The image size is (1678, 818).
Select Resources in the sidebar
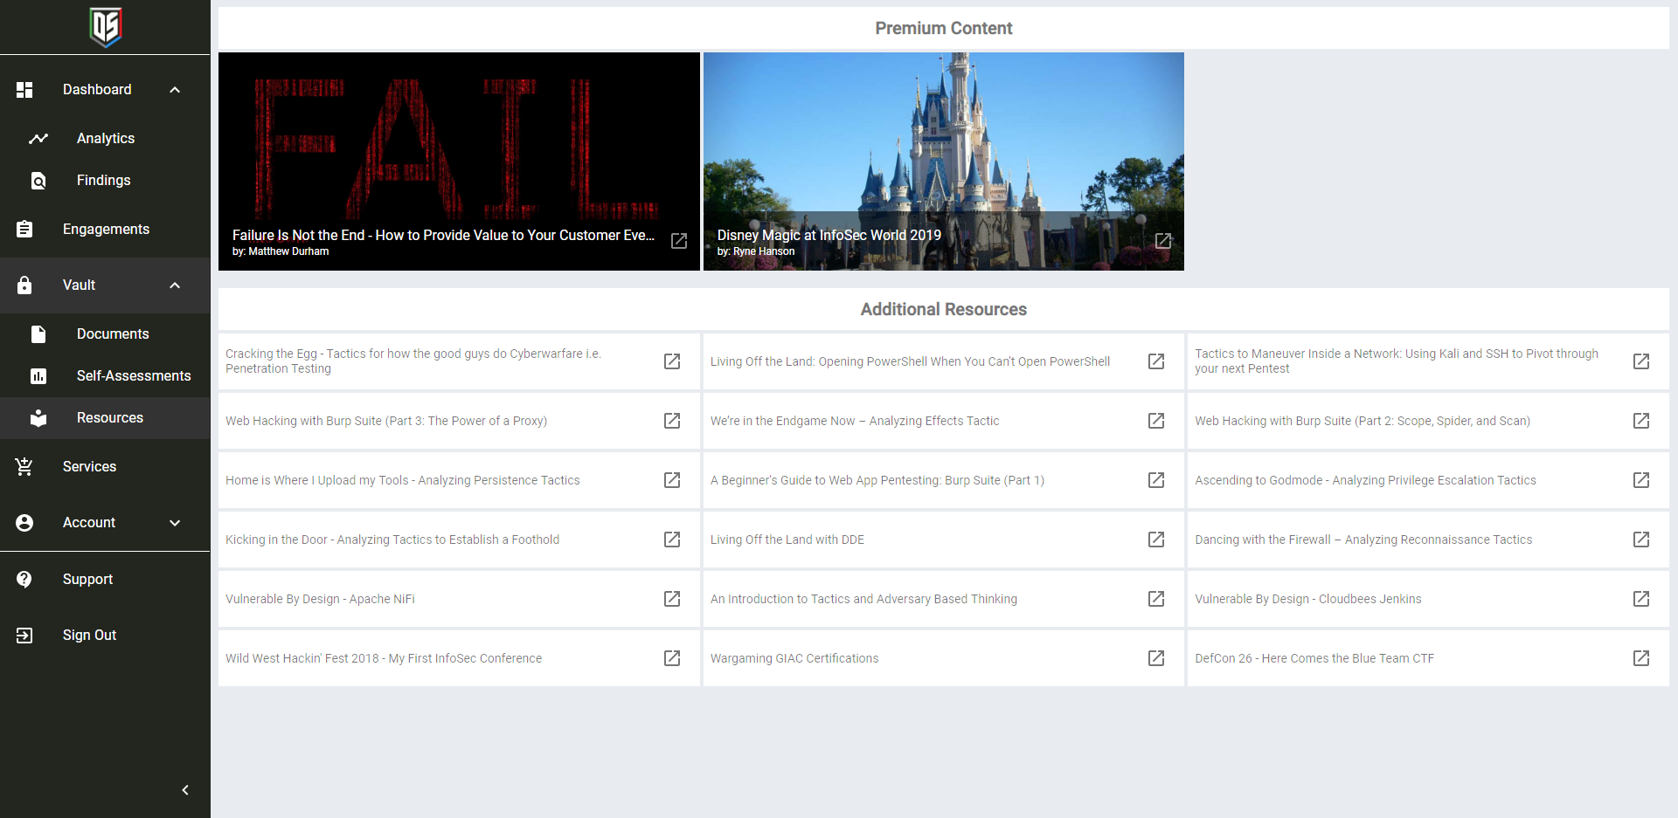pos(105,418)
